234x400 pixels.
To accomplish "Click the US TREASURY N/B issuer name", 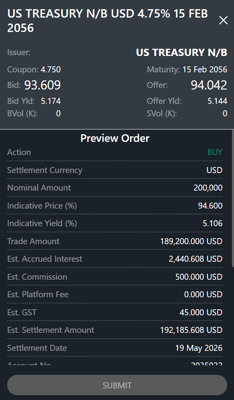I will 181,52.
